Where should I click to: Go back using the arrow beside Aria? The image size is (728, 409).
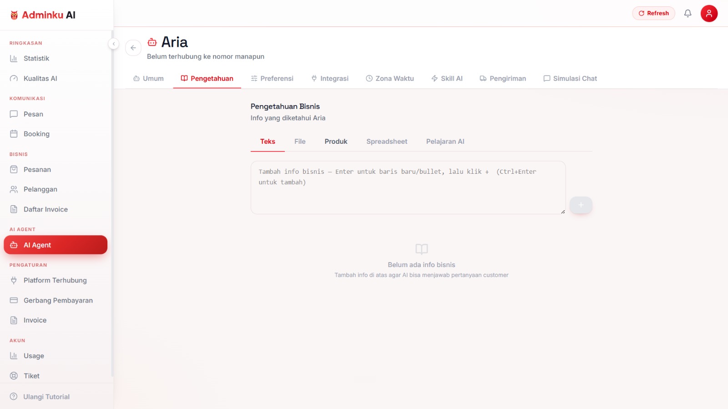pyautogui.click(x=133, y=48)
